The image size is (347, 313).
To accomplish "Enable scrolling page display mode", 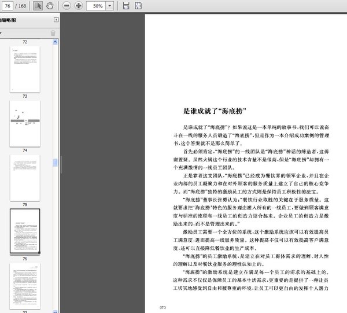I will tap(127, 6).
